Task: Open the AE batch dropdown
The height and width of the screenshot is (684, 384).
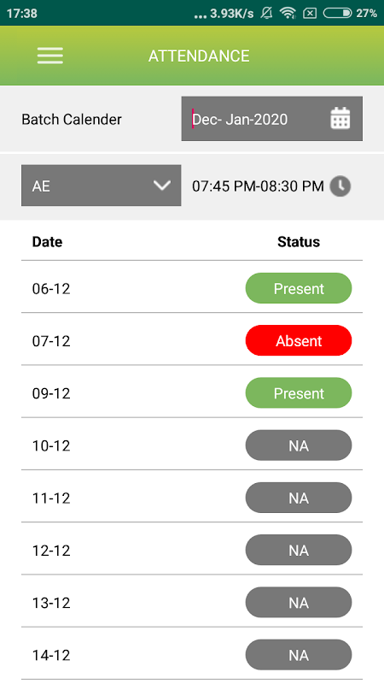Action: (101, 186)
